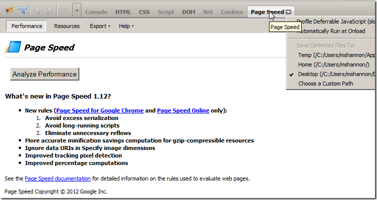Open the Page Speed documentation link
Image resolution: width=377 pixels, height=200 pixels.
[58, 178]
